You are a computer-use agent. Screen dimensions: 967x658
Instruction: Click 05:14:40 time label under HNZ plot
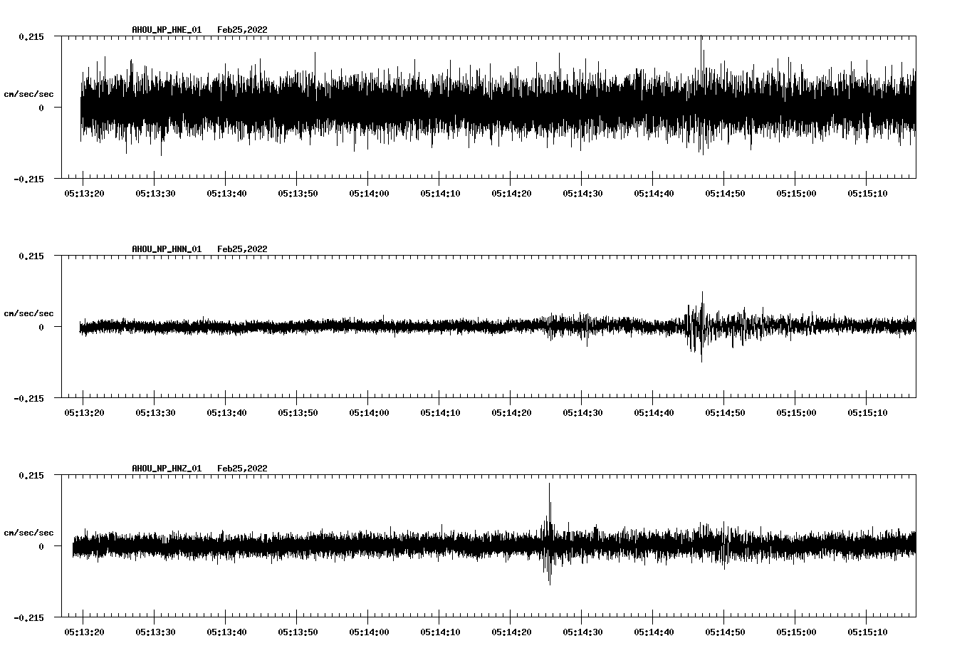pyautogui.click(x=654, y=632)
